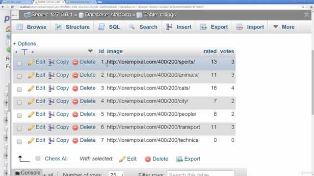Click Edit pencil icon for technics row
Viewport: 314px width, 176px height.
(x=31, y=140)
